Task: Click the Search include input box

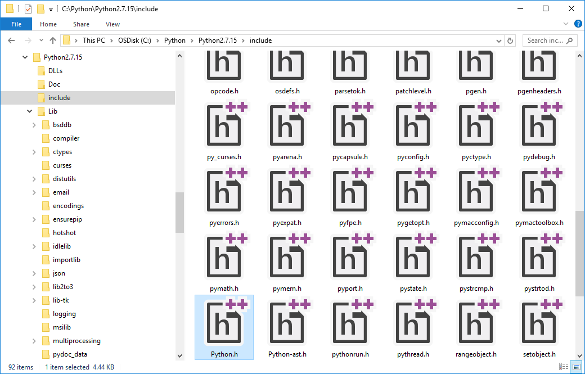Action: [549, 40]
